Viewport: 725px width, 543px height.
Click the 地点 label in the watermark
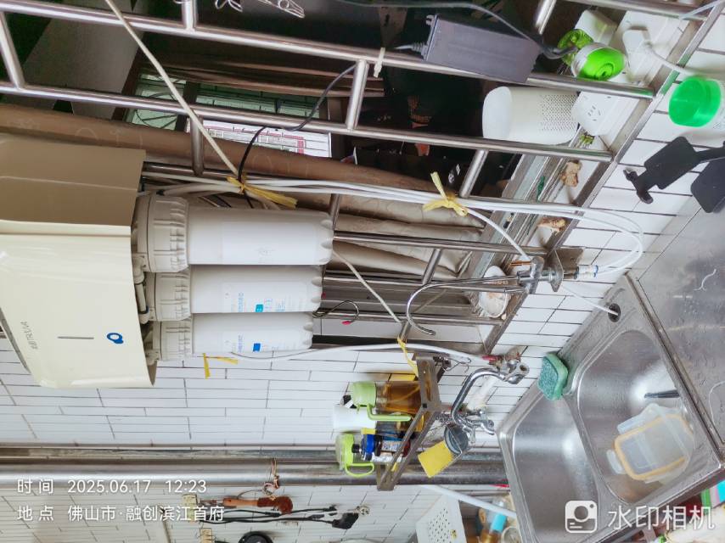(x=35, y=512)
